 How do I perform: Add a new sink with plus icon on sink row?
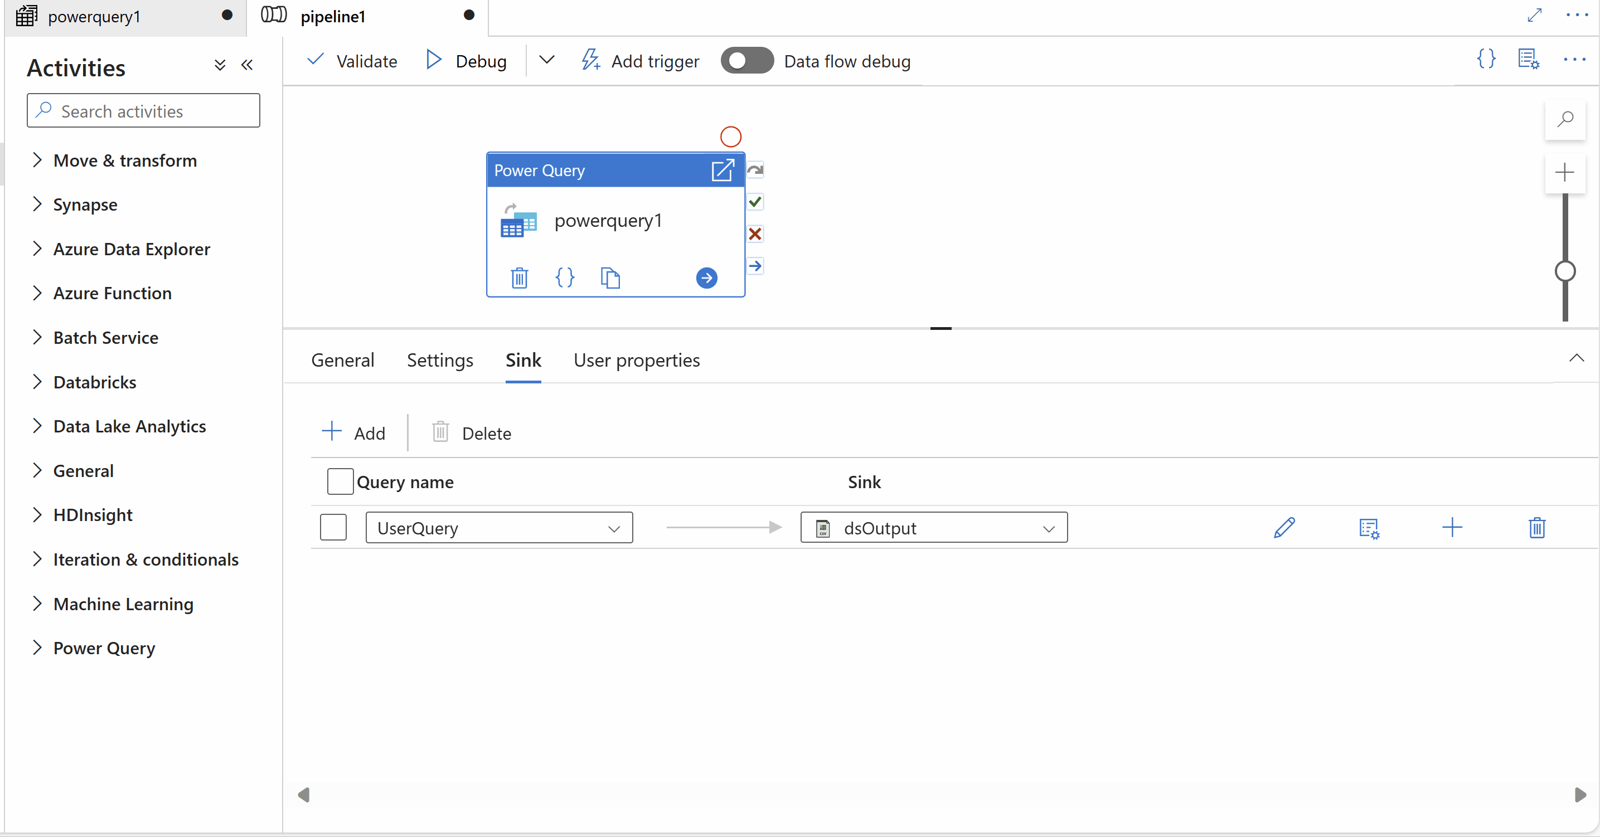(1452, 528)
